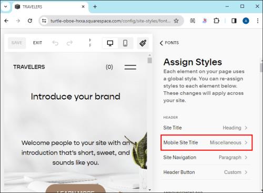The height and width of the screenshot is (193, 263).
Task: Open the tab search dropdown arrow
Action: click(x=6, y=7)
